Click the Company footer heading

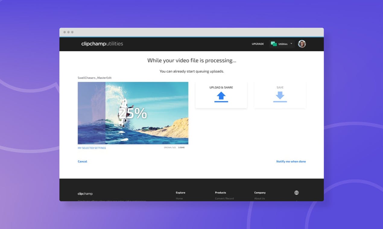[260, 193]
